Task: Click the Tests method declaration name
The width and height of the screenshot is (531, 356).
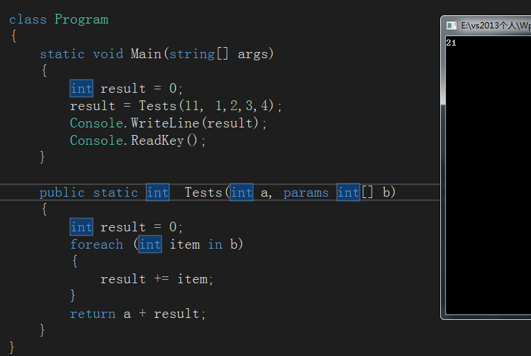Action: click(x=203, y=193)
